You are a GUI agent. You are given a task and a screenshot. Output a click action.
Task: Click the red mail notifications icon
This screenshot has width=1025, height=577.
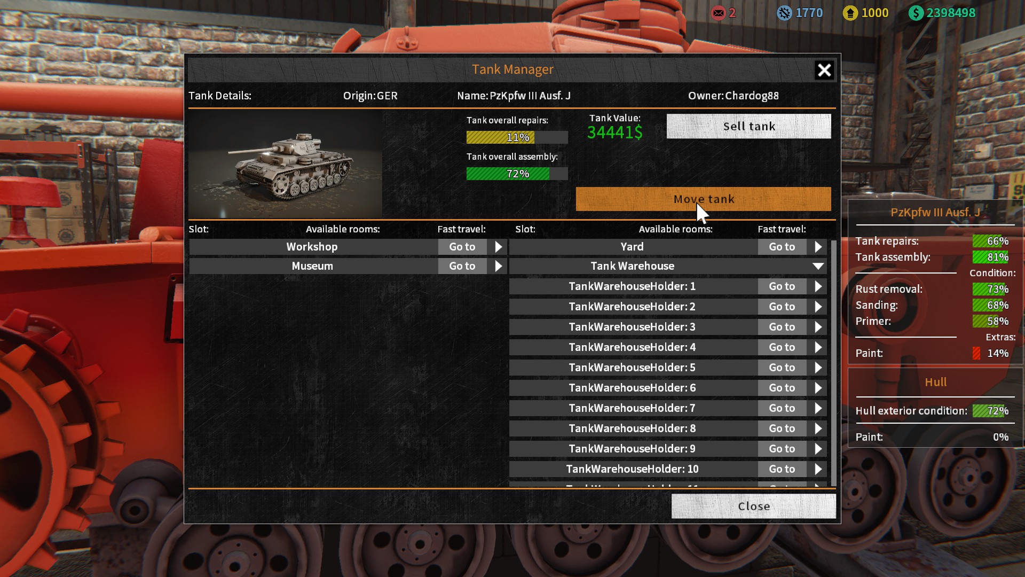719,13
